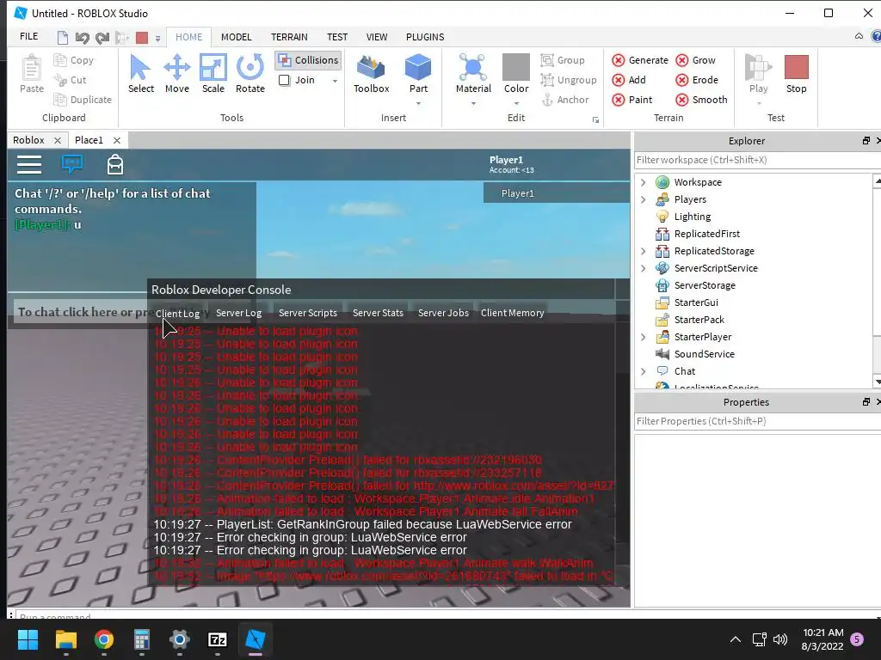Viewport: 881px width, 660px height.
Task: Open the Server Scripts console tab
Action: tap(308, 313)
